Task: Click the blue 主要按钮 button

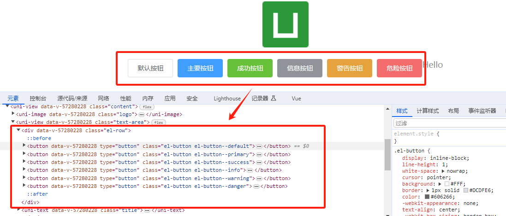Action: (x=200, y=68)
